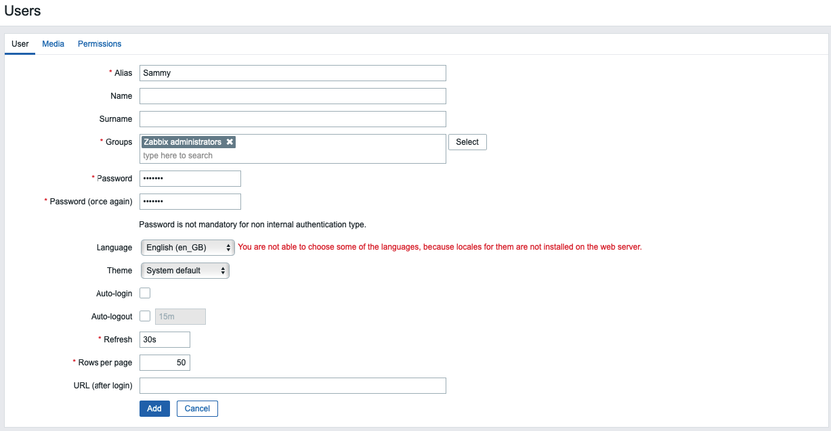
Task: Click the Surname text box
Action: (x=293, y=119)
